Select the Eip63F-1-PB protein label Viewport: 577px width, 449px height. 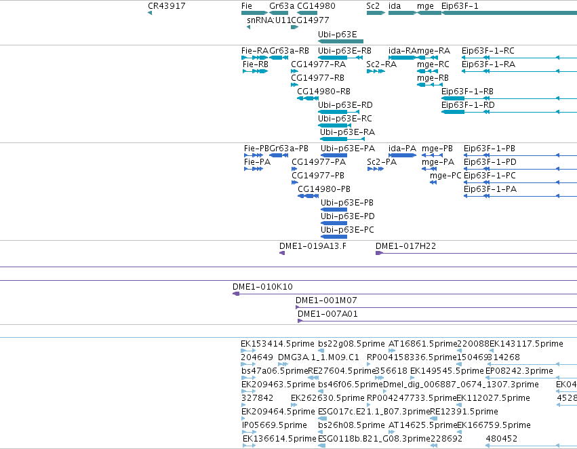tap(490, 149)
